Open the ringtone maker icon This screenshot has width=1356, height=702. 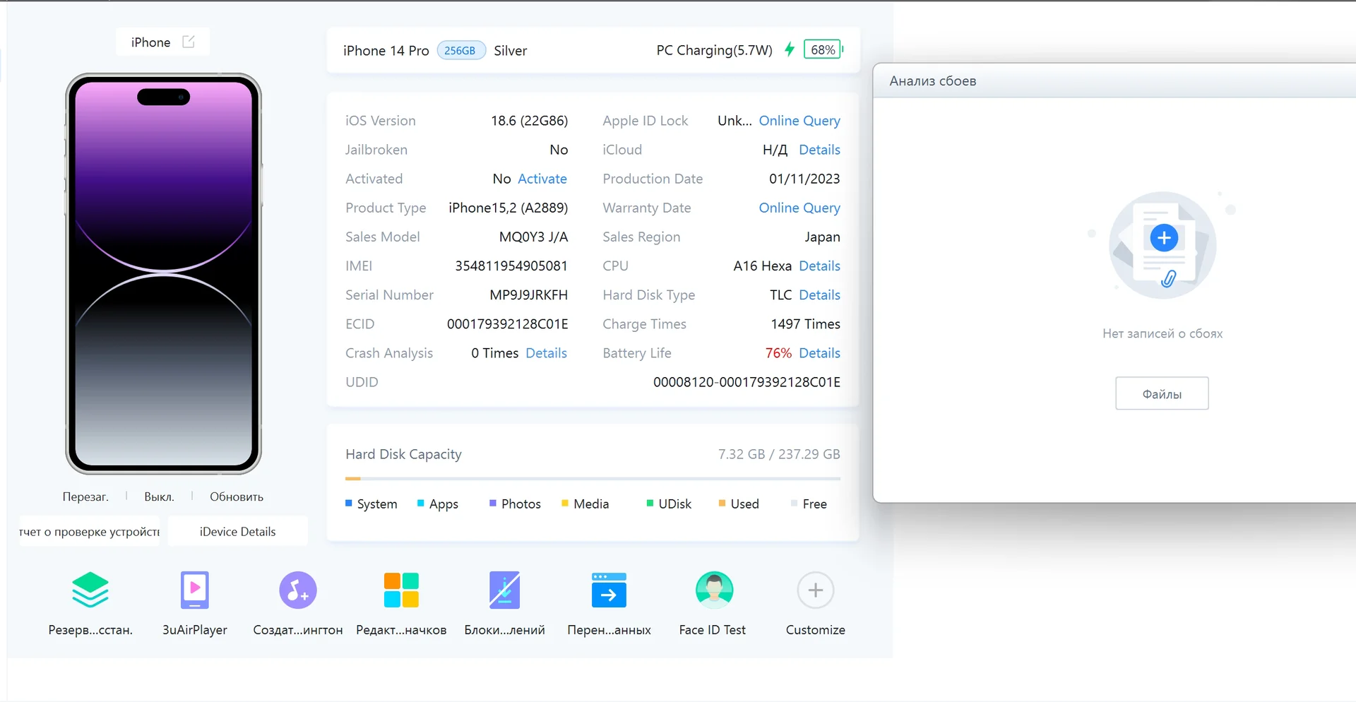[298, 590]
